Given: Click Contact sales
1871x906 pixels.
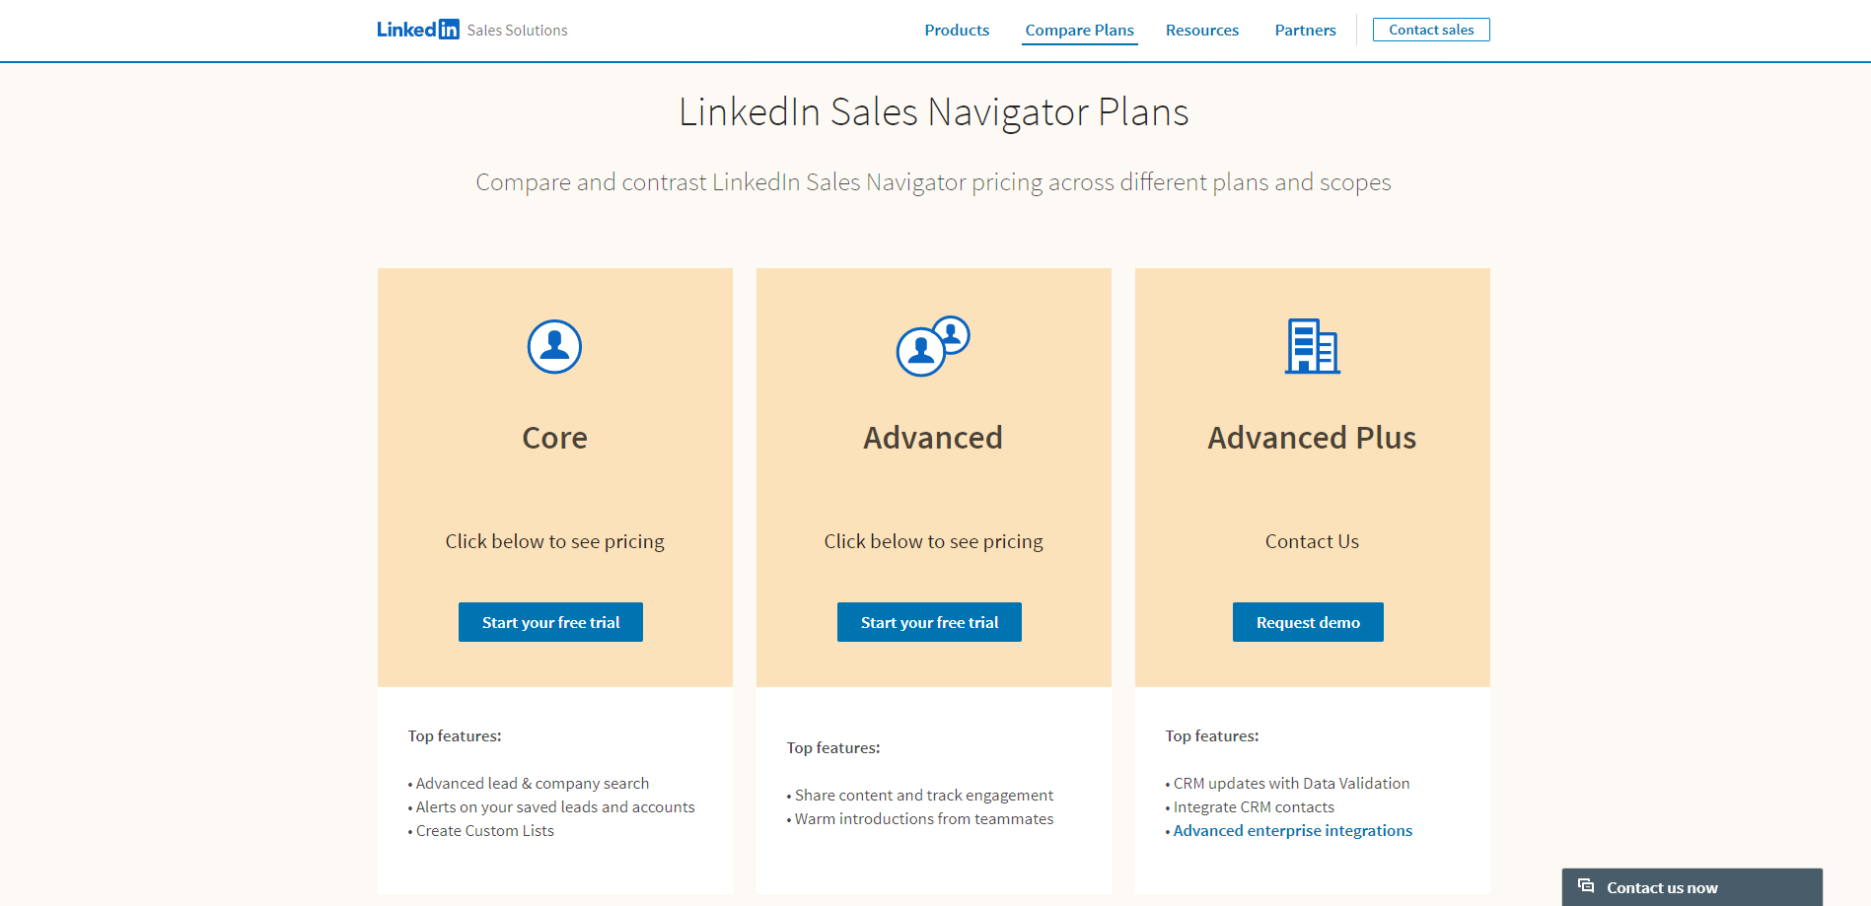Looking at the screenshot, I should [1431, 29].
